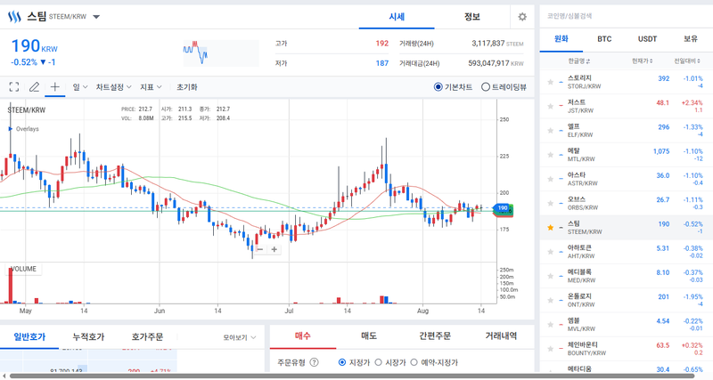Switch to 시세 tab

coord(397,17)
